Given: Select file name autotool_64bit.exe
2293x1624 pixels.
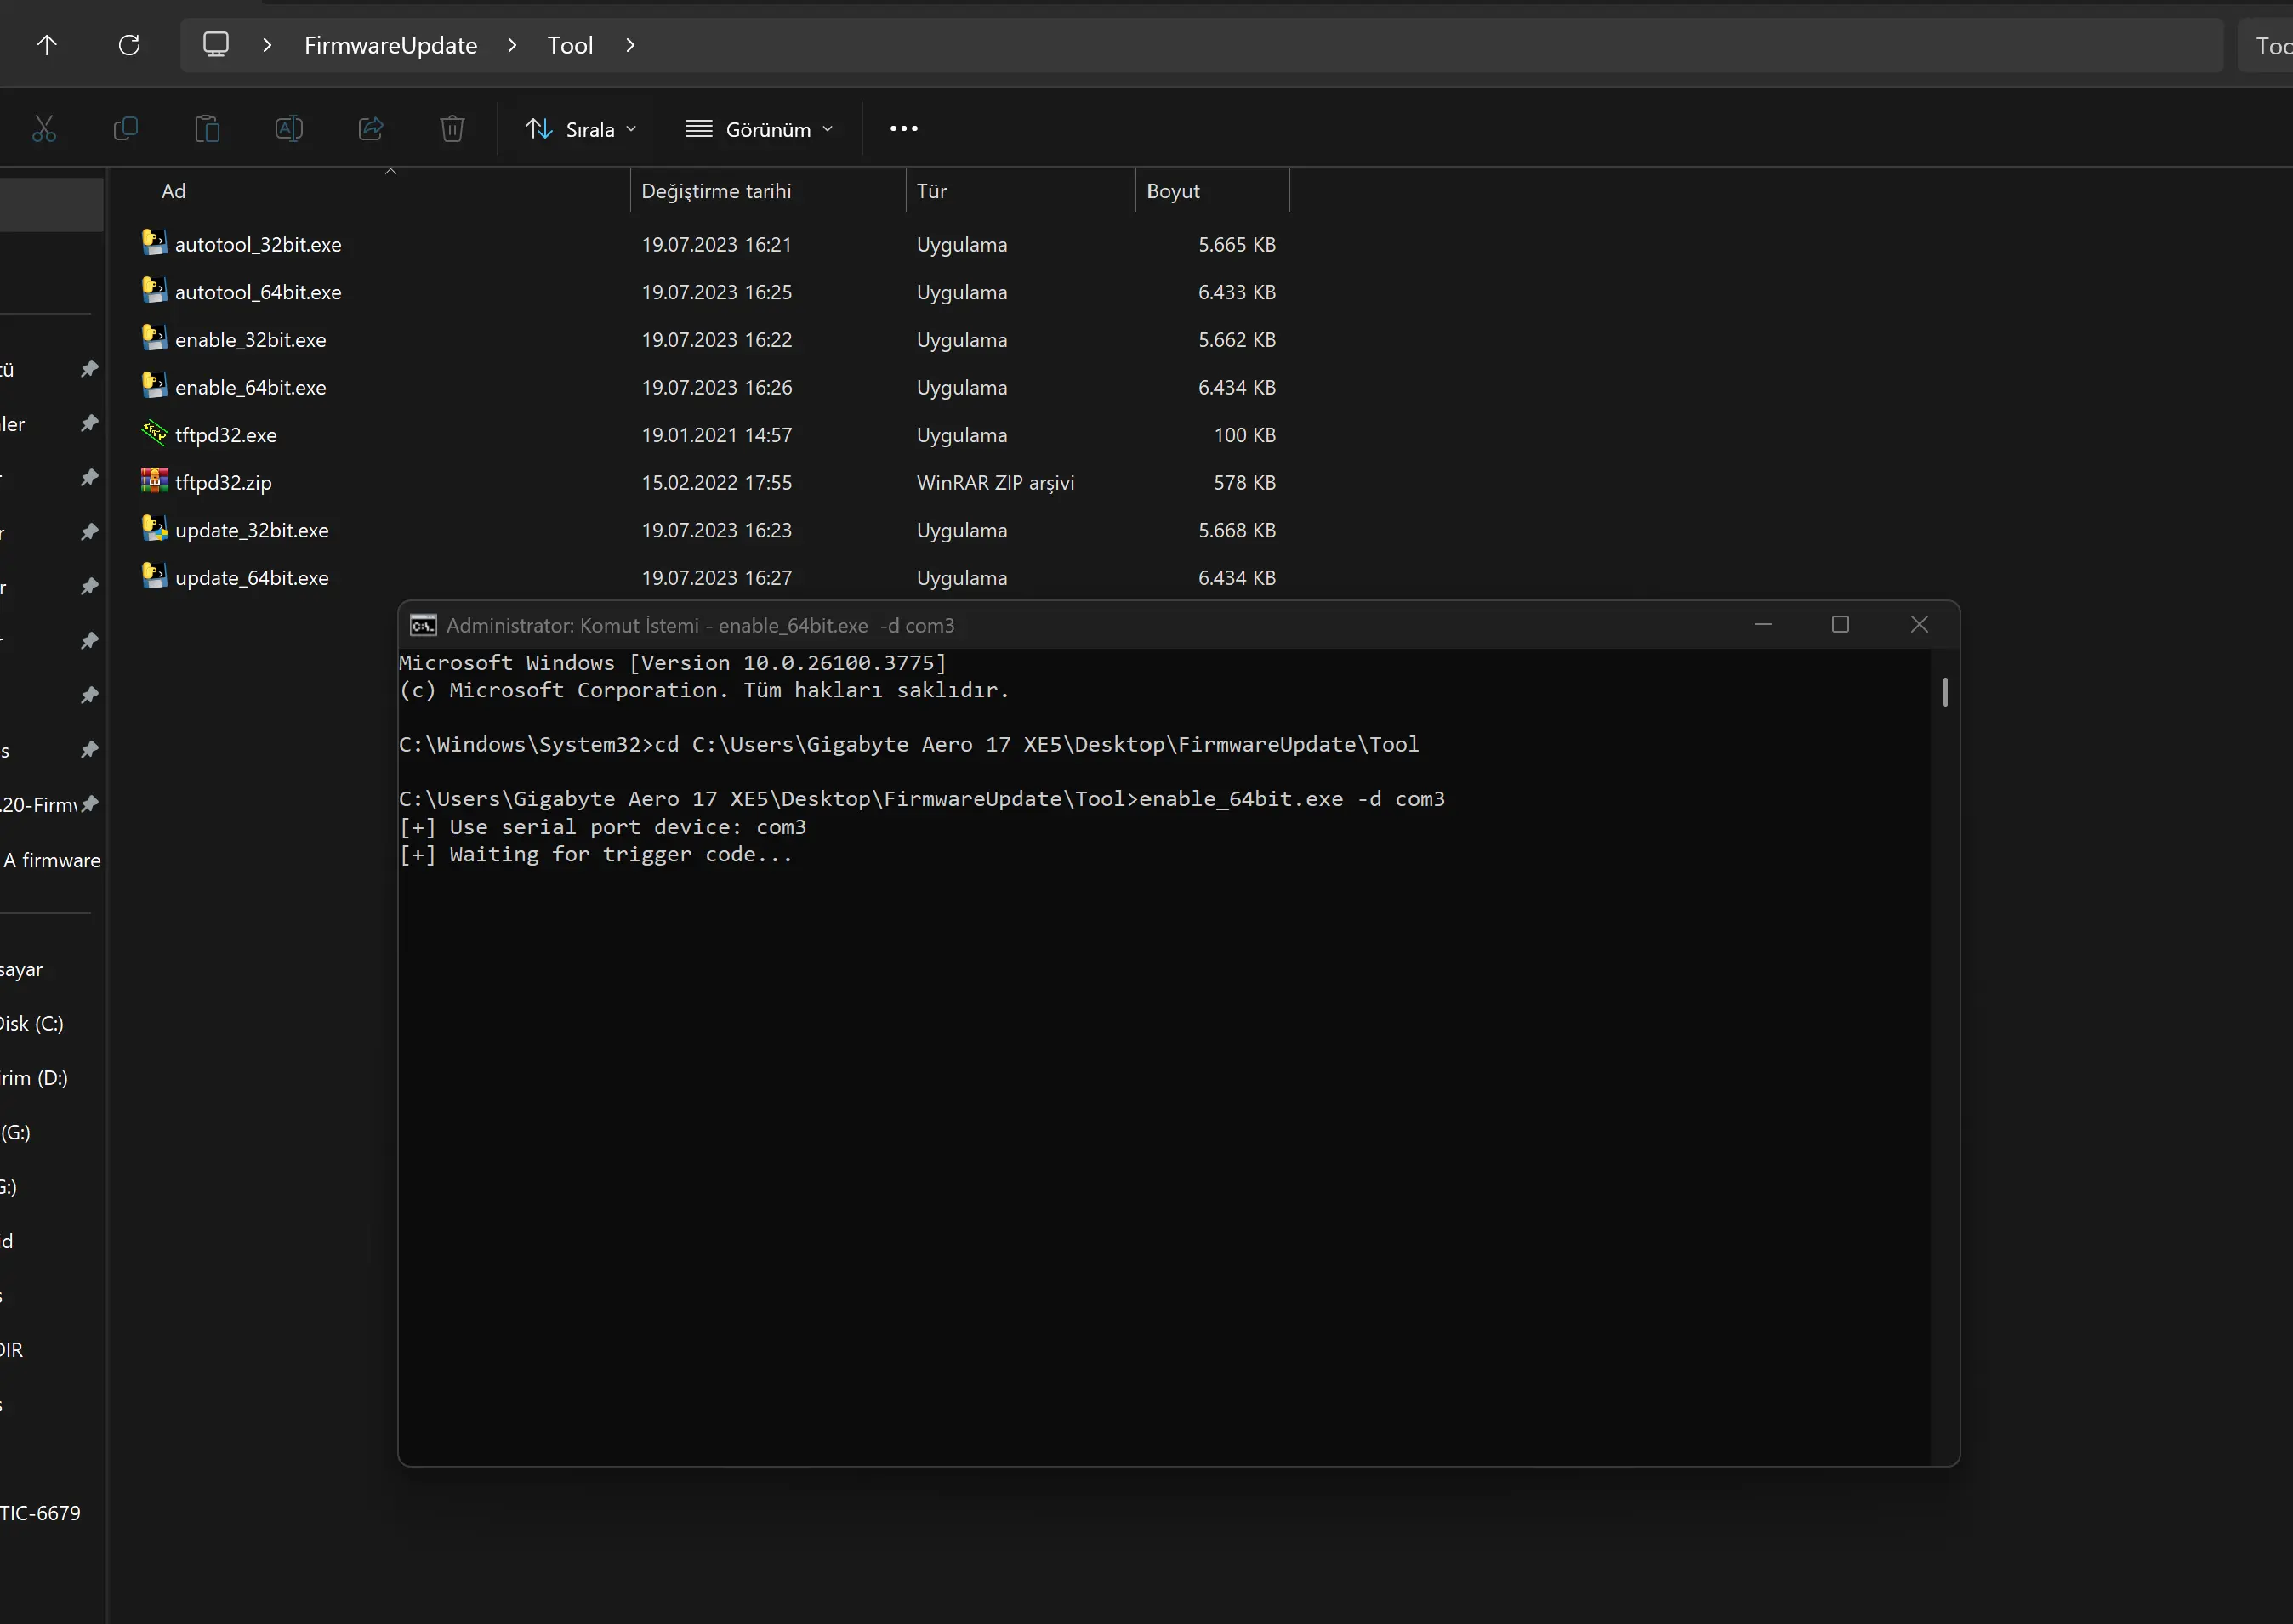Looking at the screenshot, I should click(x=258, y=293).
